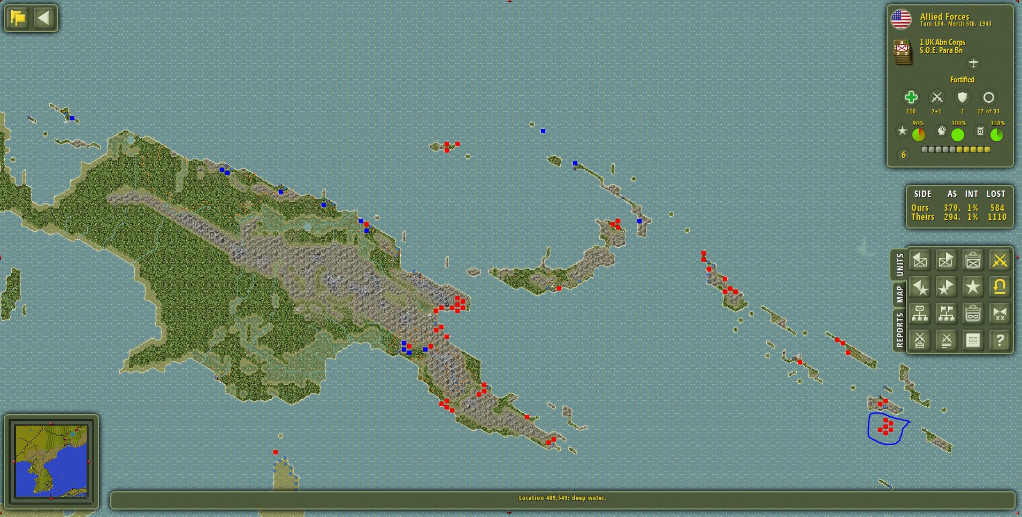Click the back arrow button at top left

point(44,18)
